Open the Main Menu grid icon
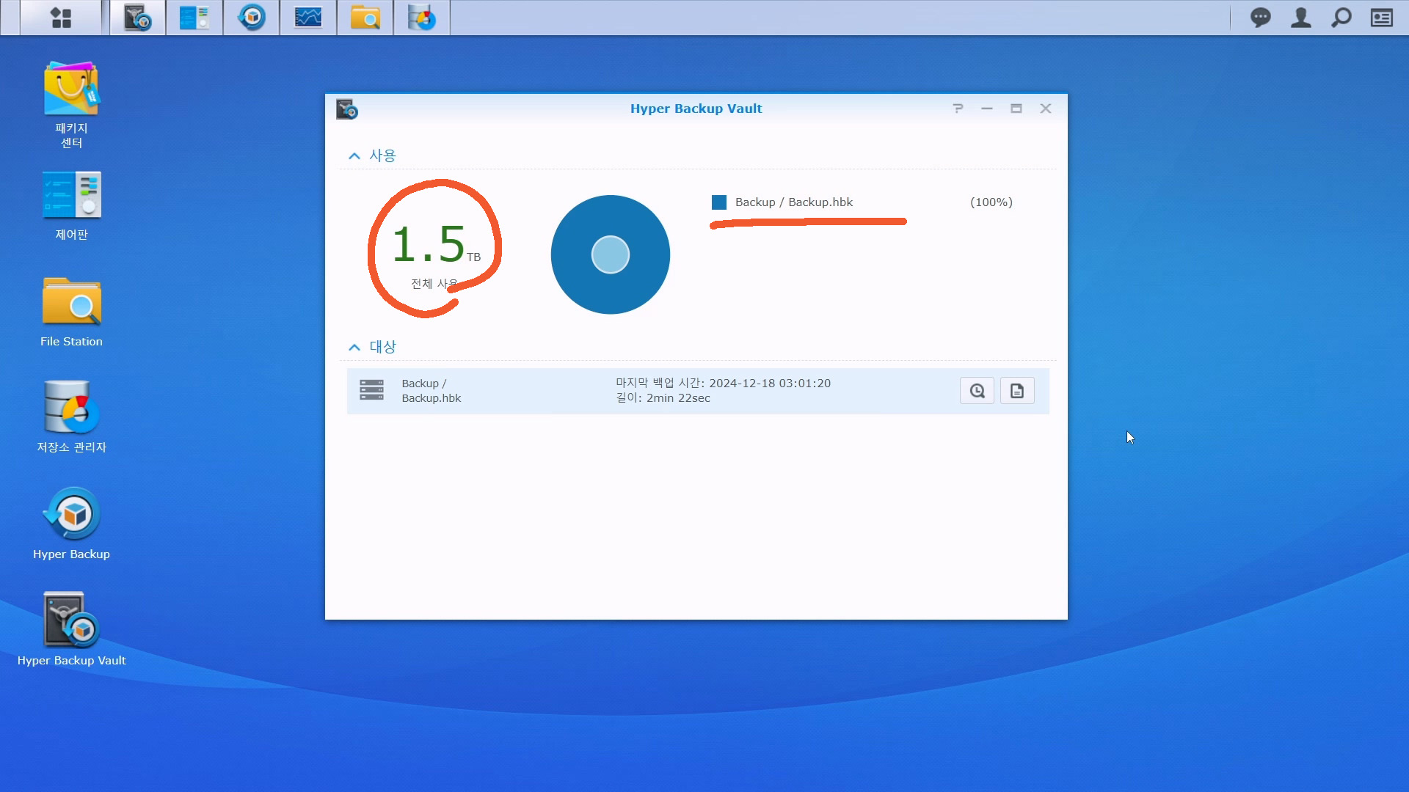 pyautogui.click(x=61, y=18)
